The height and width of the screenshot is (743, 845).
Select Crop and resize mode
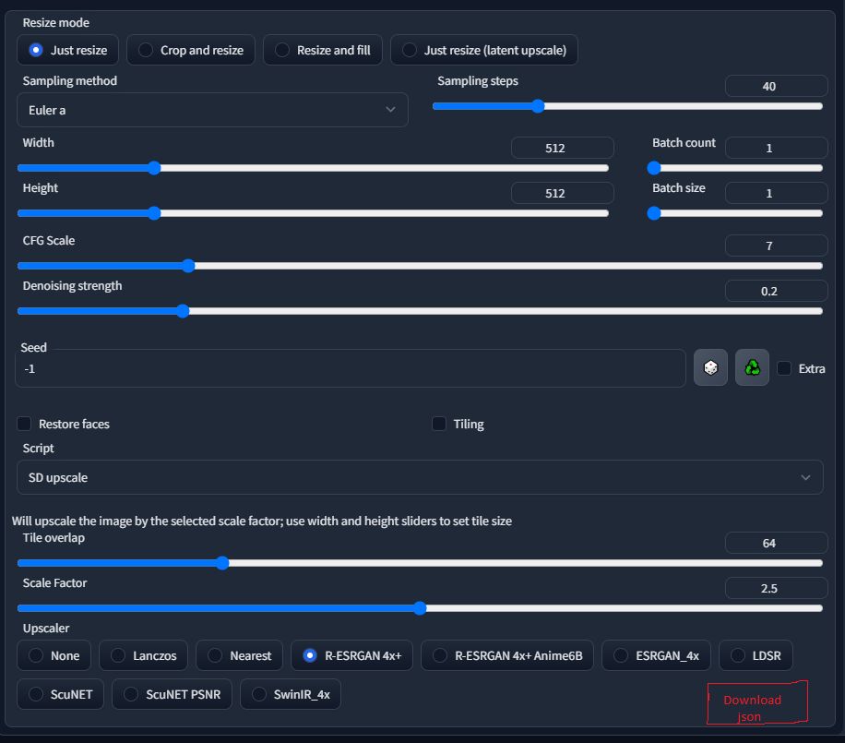(191, 50)
